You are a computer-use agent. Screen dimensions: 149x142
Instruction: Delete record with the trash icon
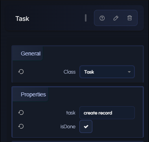coord(129,18)
